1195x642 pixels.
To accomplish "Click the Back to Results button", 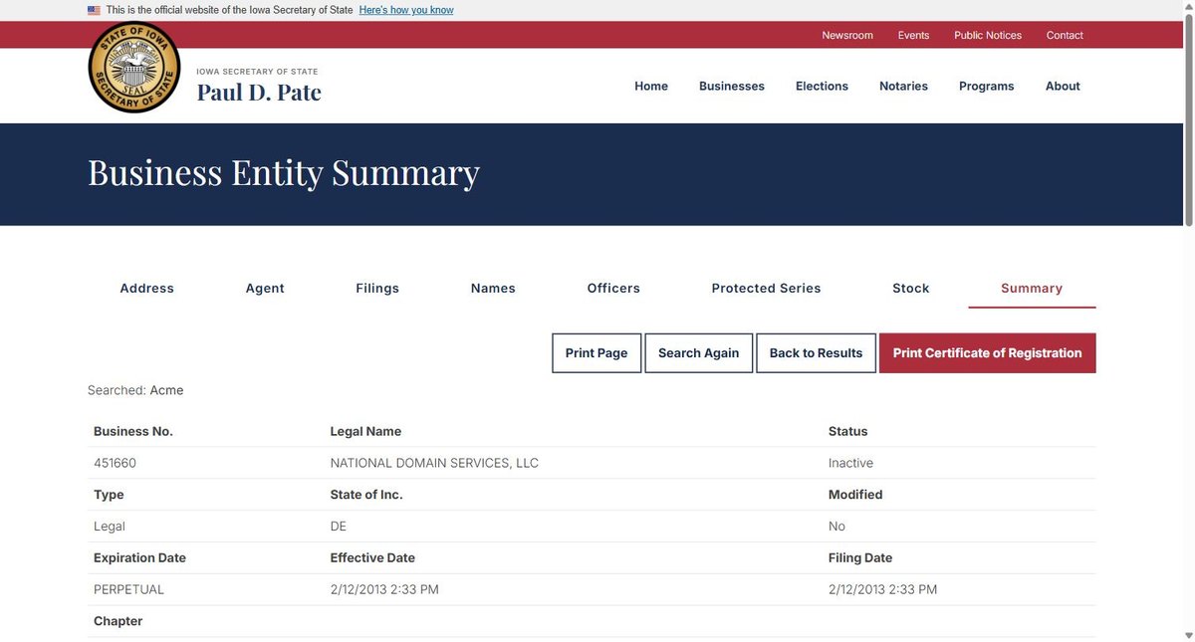I will (816, 353).
